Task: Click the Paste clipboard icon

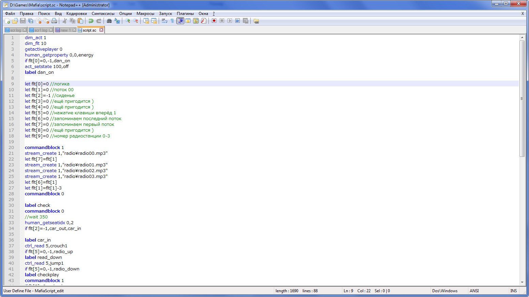Action: pos(80,21)
